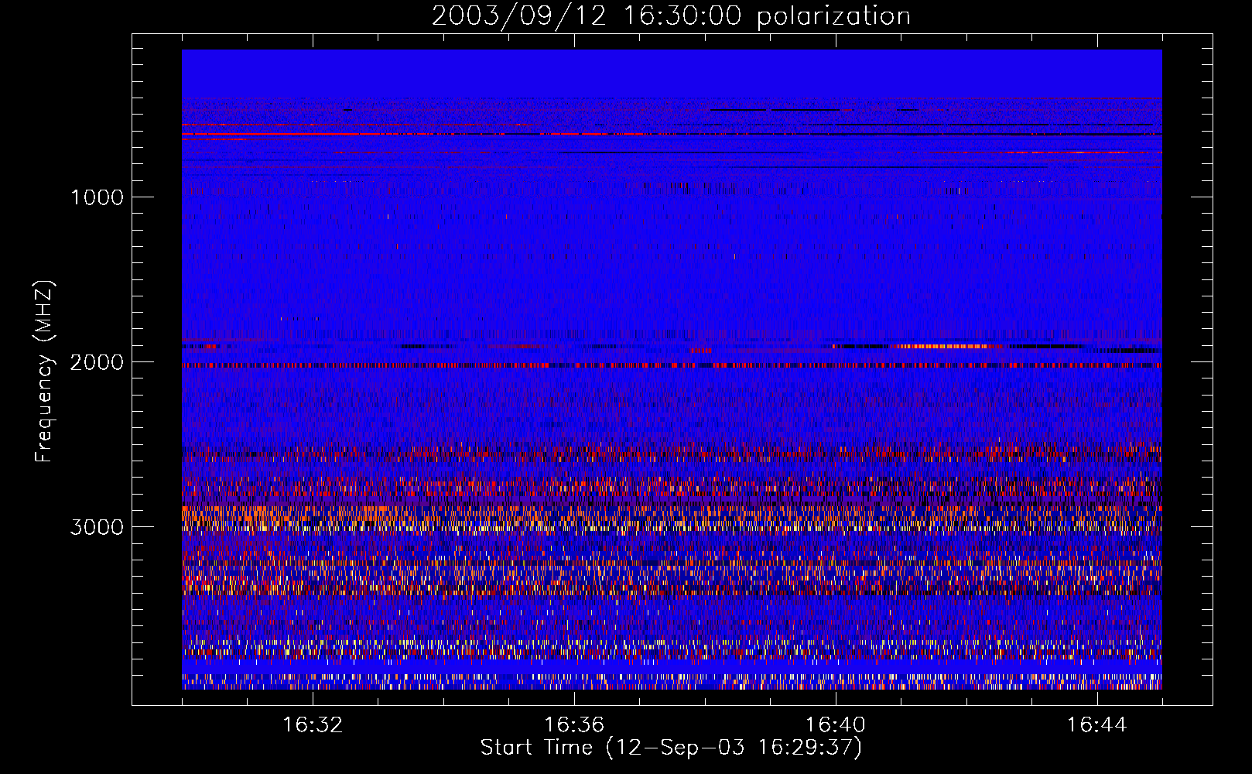
Task: Click the 16:36 time tick label
Action: tap(574, 725)
